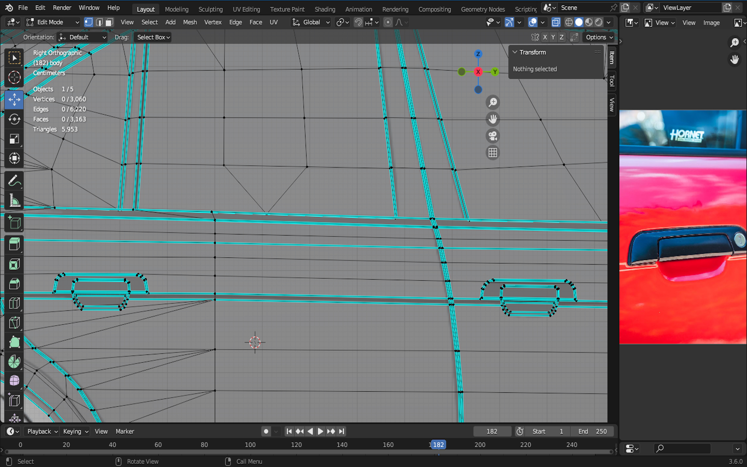747x467 pixels.
Task: Enable edge select mode
Action: 99,22
